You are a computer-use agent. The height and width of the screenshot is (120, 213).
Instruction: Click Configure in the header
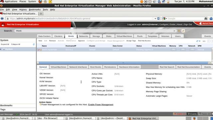tap(163, 24)
